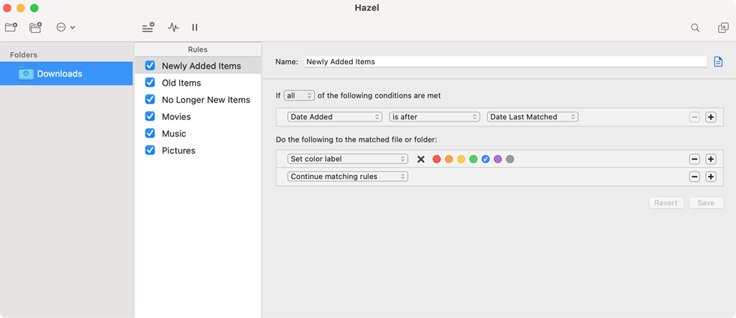
Task: Open the ellipsis actions menu
Action: tap(66, 27)
